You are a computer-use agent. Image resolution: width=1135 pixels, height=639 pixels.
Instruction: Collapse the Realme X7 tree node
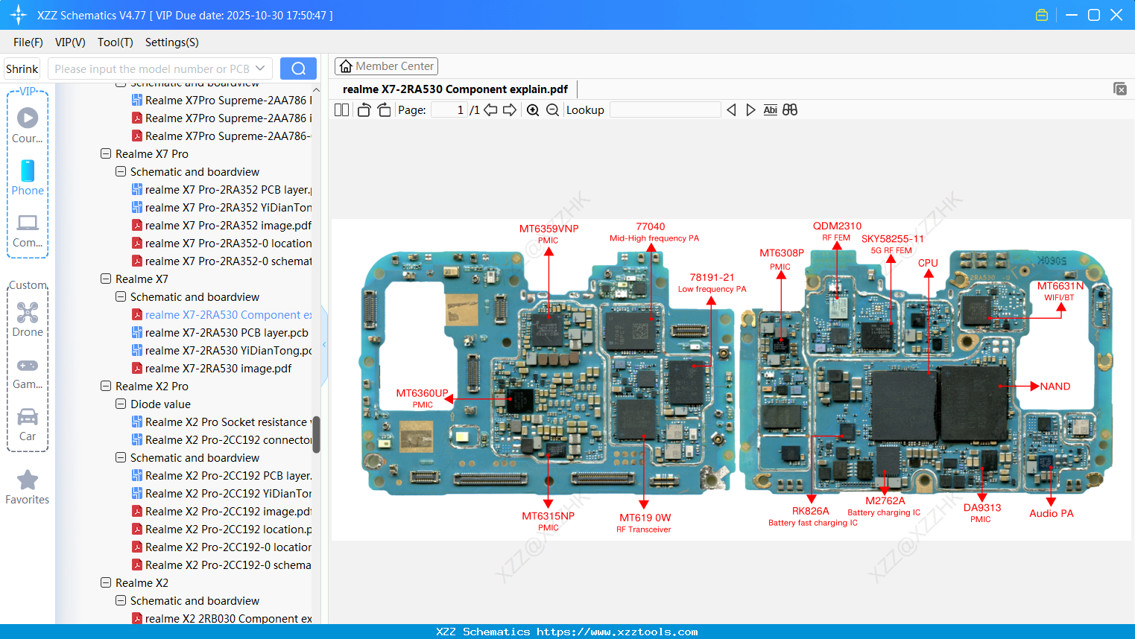coord(106,279)
